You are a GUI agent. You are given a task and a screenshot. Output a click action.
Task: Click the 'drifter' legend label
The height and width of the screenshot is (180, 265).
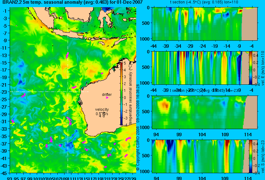click(107, 95)
